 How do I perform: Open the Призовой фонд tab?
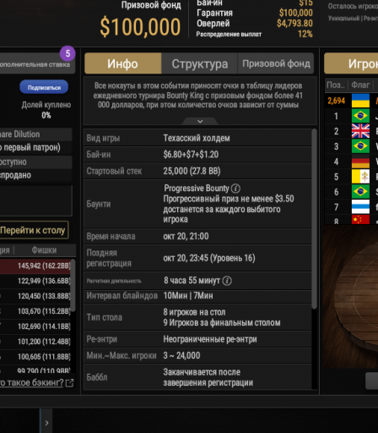tap(276, 63)
